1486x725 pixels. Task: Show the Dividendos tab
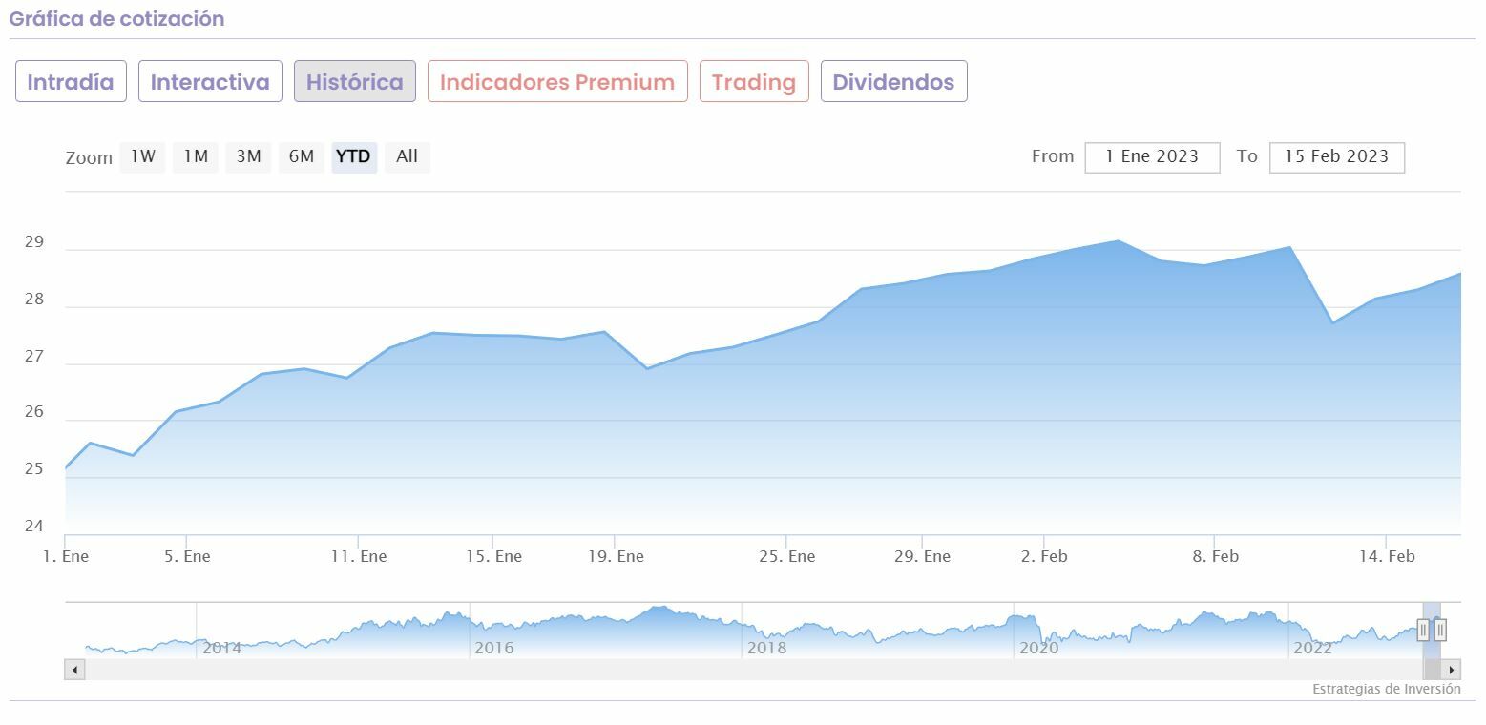893,82
